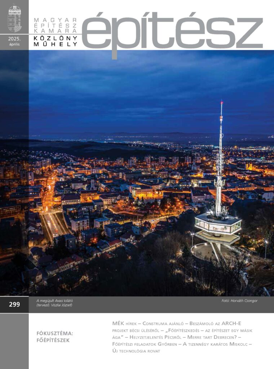Screen dimensions: 274x369
Task: Click 'A tizennégy karátos Miskolc' text
Action: tap(215, 344)
